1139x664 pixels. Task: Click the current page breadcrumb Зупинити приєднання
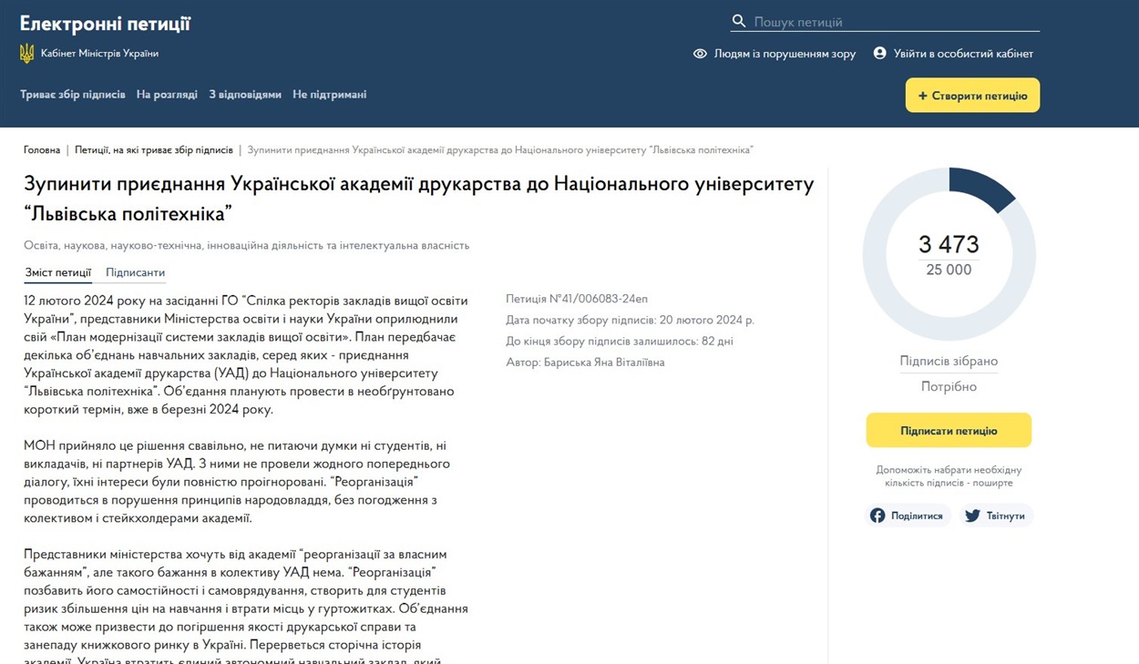point(500,149)
